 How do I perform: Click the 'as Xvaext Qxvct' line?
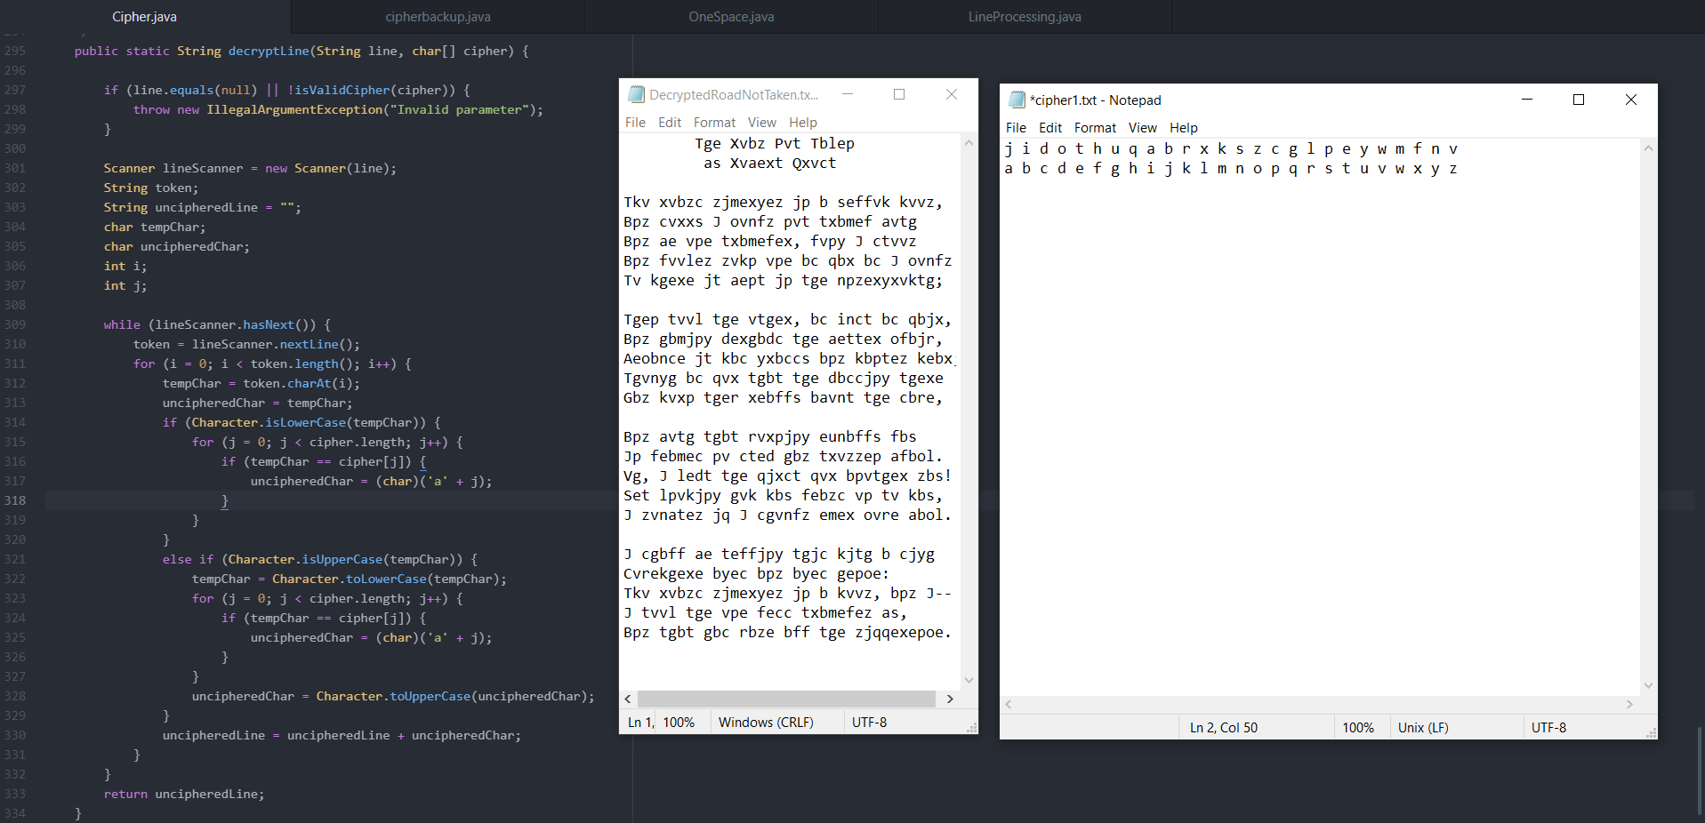tap(770, 164)
